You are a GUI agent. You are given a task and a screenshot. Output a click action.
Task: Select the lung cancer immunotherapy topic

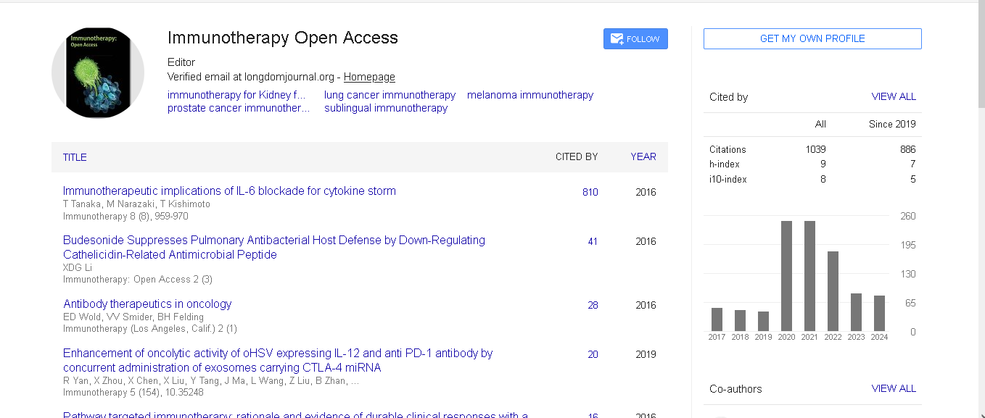390,95
